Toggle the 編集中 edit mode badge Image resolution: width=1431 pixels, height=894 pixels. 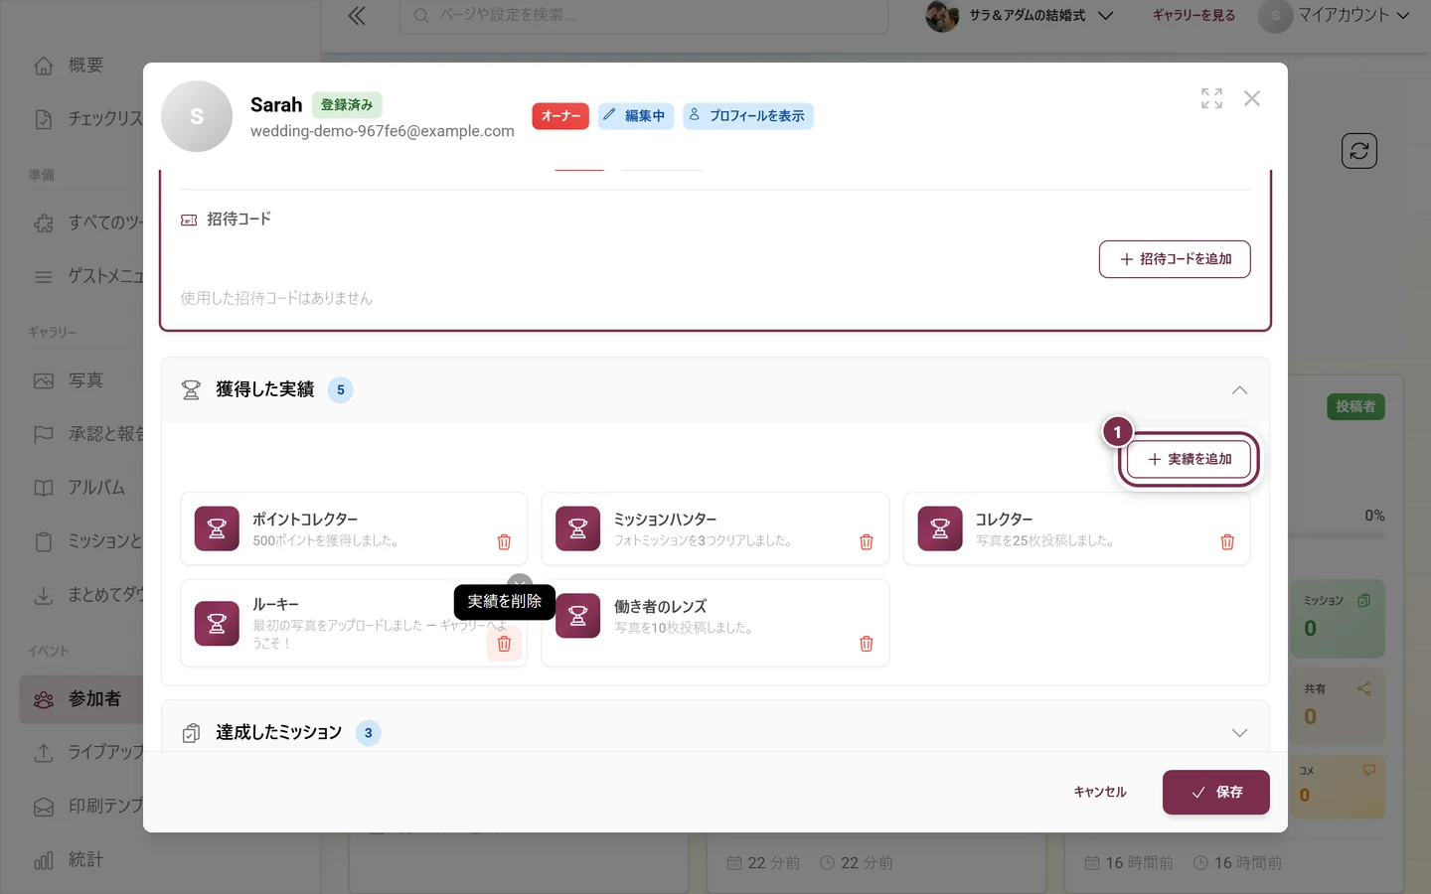pos(636,116)
